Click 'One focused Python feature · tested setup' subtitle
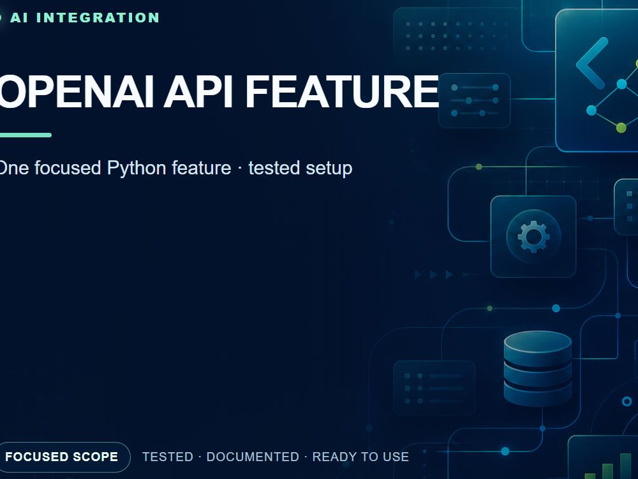This screenshot has height=479, width=638. [x=175, y=168]
